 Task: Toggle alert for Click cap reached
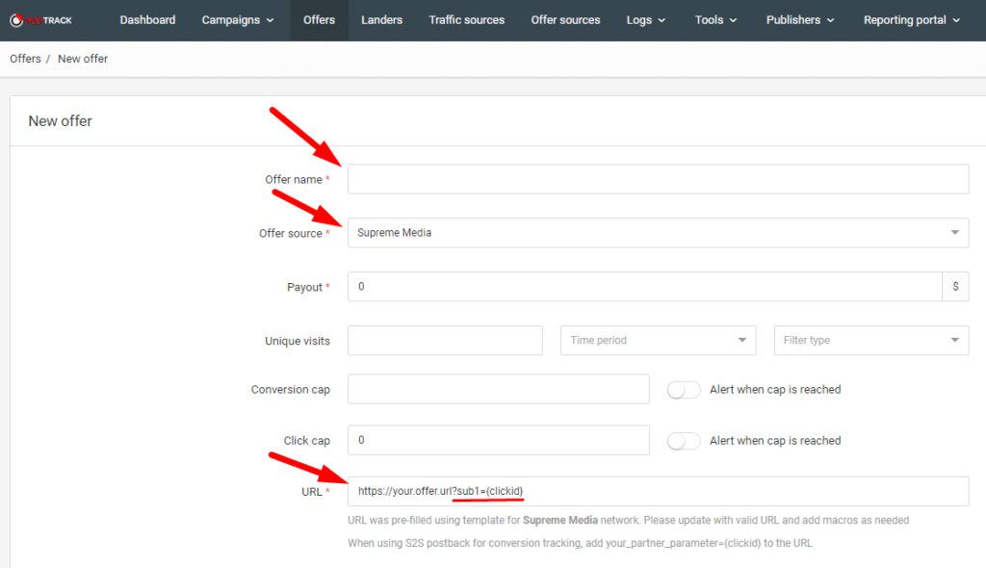(x=684, y=441)
